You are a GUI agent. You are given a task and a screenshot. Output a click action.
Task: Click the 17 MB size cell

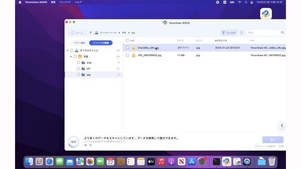pos(181,55)
